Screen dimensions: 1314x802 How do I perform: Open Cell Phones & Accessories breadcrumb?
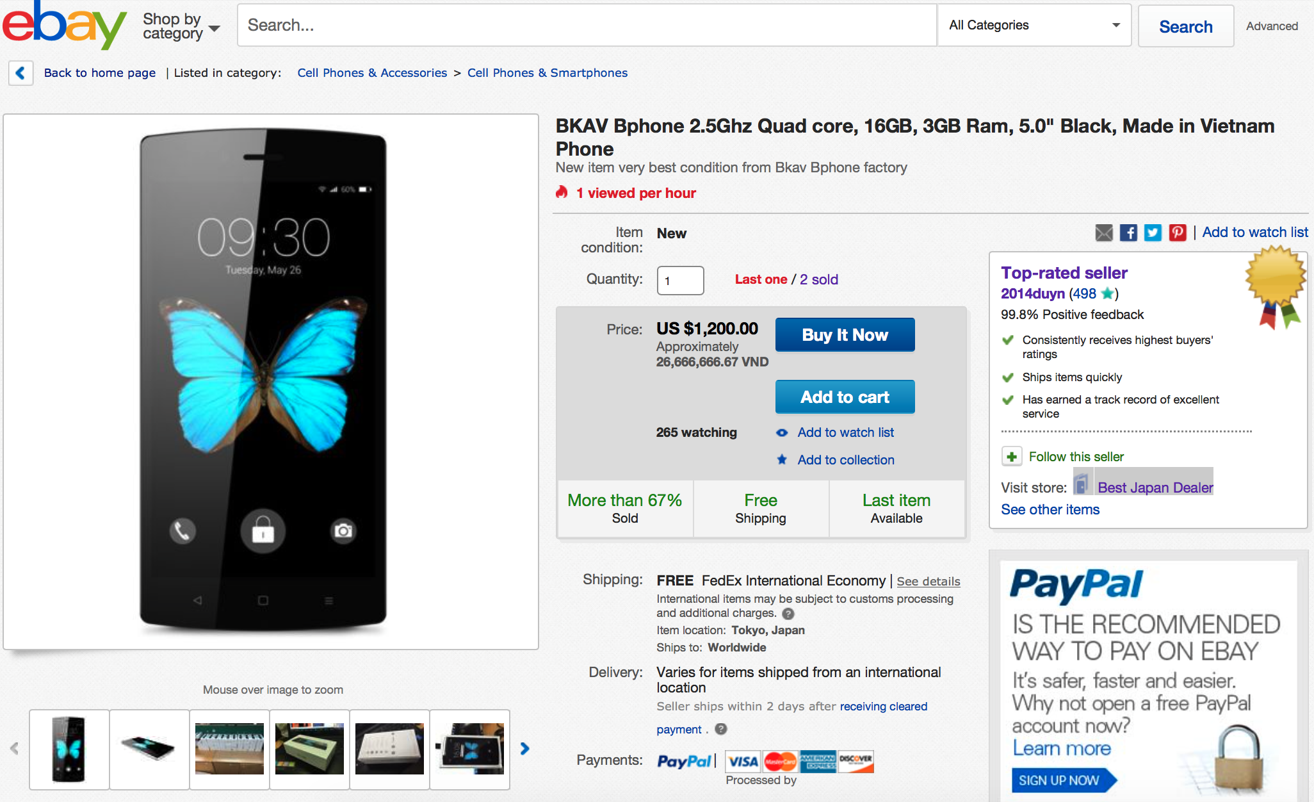(x=372, y=73)
